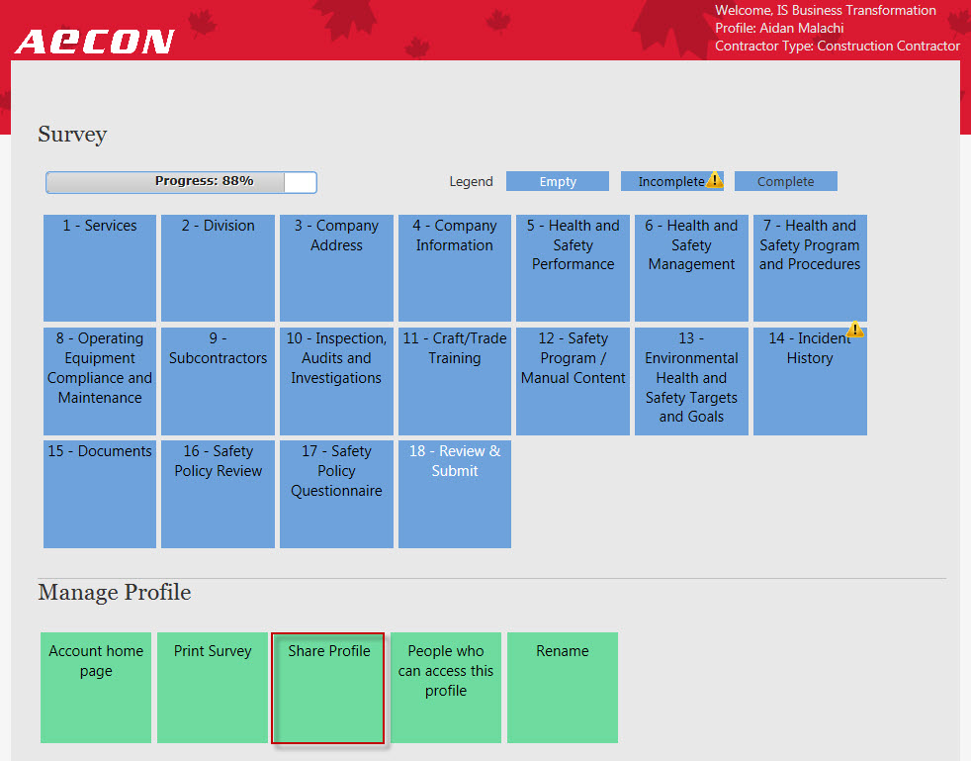971x761 pixels.
Task: Select the 3 - Company Address tile
Action: (336, 267)
